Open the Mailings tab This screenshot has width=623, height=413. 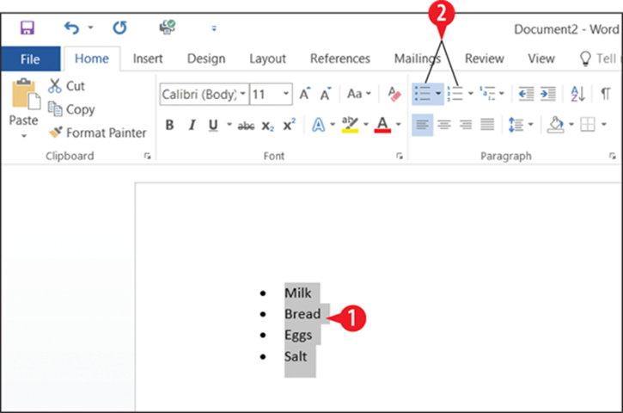coord(417,59)
